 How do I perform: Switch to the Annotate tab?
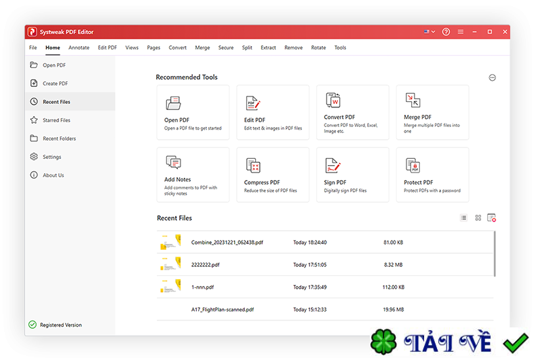click(x=79, y=48)
